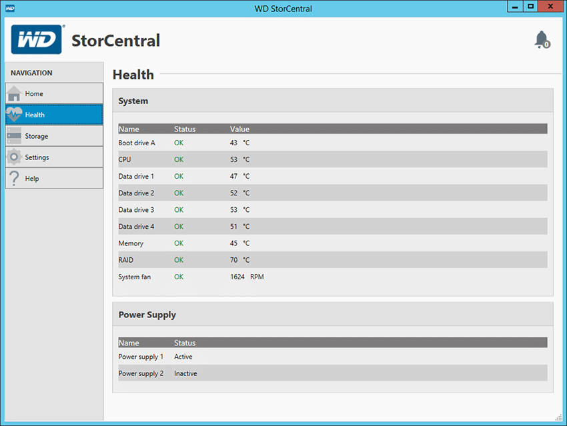Screen dimensions: 567x426
Task: Open the Storage navigation page
Action: [x=54, y=136]
